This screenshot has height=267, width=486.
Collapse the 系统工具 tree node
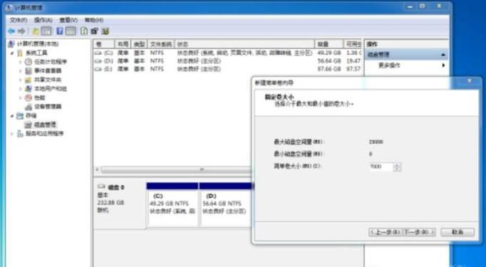(12, 53)
